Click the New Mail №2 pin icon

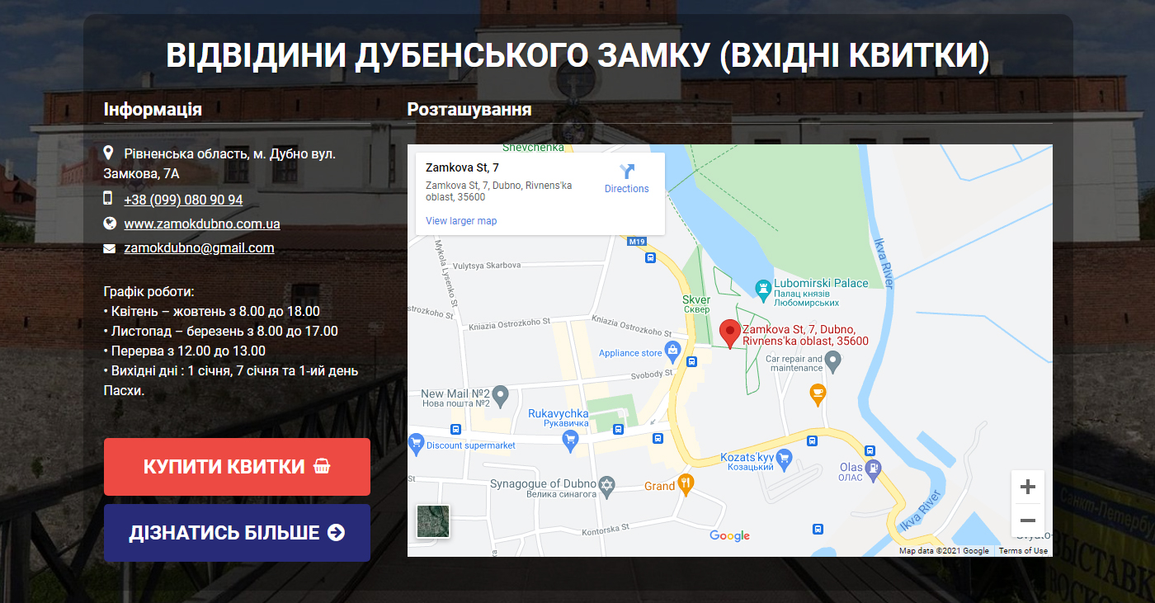click(500, 397)
